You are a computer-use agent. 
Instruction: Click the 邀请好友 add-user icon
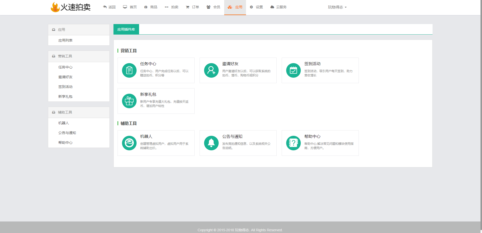(211, 70)
